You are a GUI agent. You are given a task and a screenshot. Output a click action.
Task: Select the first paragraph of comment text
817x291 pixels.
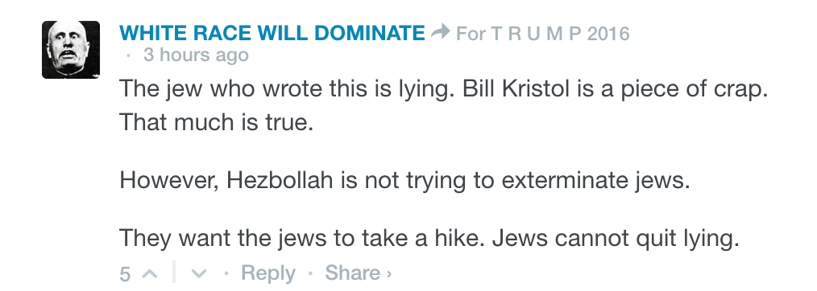click(x=444, y=105)
